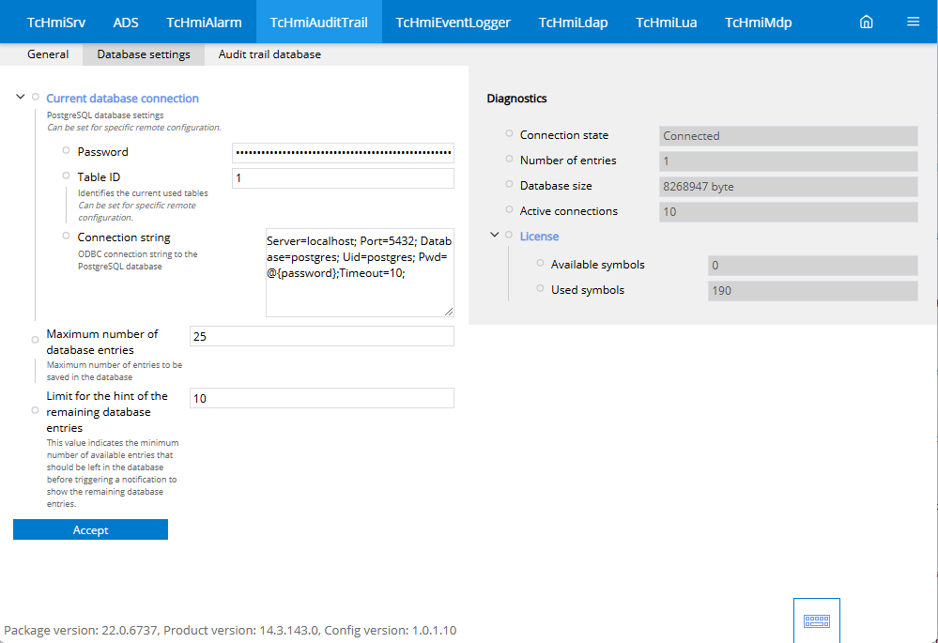
Task: Select the Database settings sub-tab
Action: pyautogui.click(x=144, y=54)
